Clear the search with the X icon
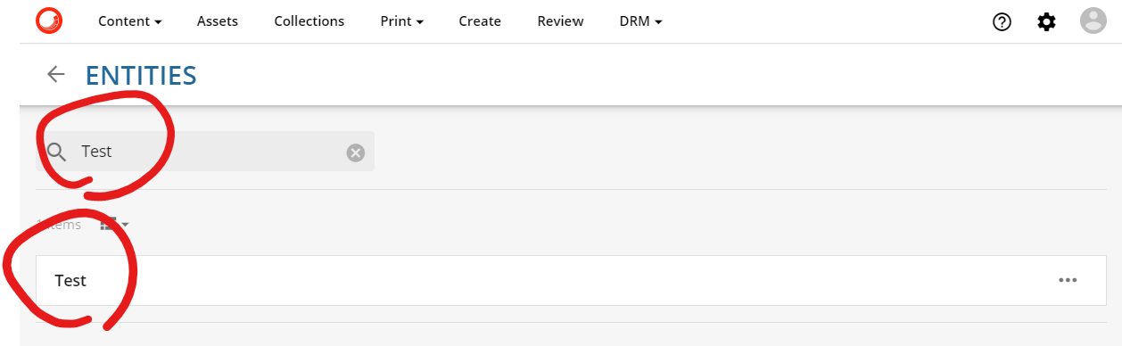Screen dimensions: 1122x346 pyautogui.click(x=355, y=152)
